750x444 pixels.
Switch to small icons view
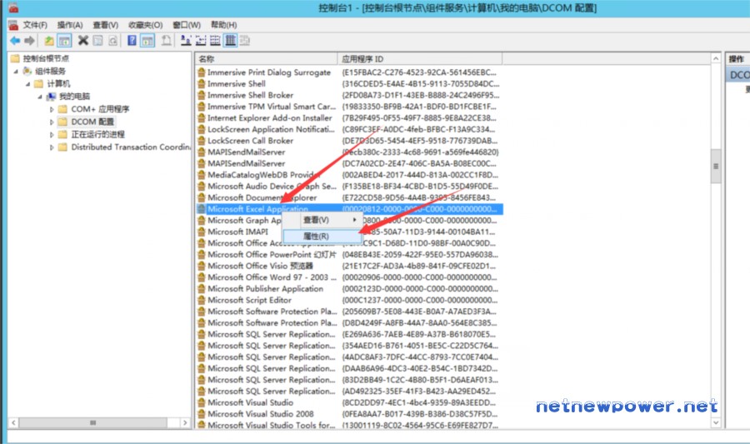coord(201,41)
